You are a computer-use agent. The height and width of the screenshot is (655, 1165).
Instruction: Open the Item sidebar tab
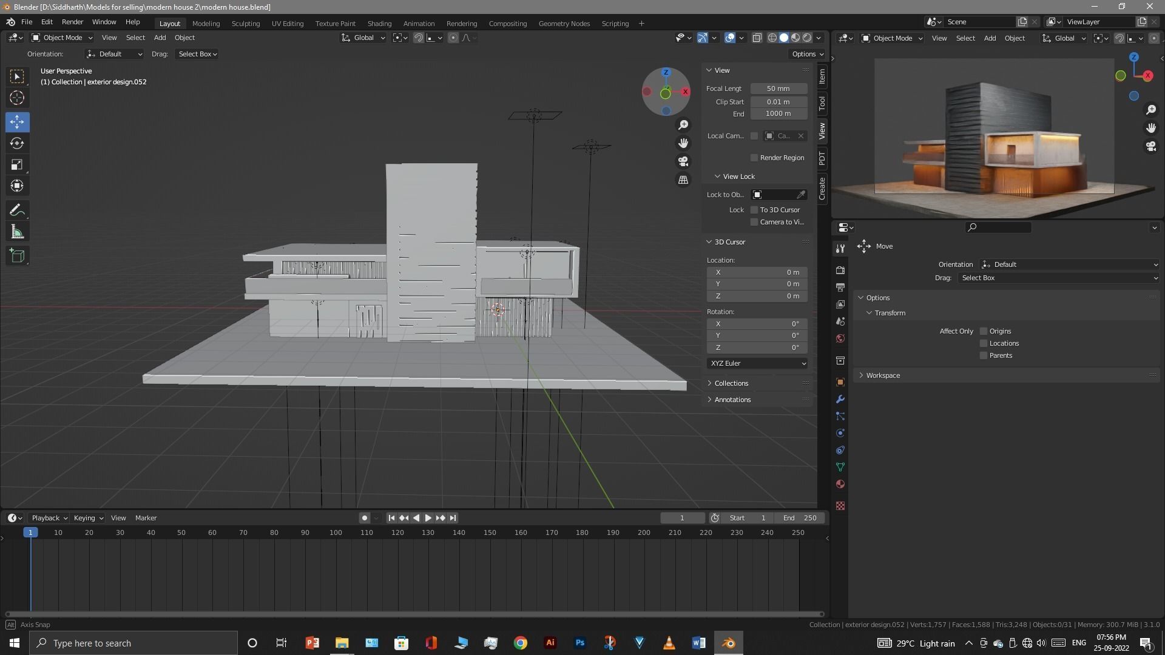pyautogui.click(x=822, y=76)
